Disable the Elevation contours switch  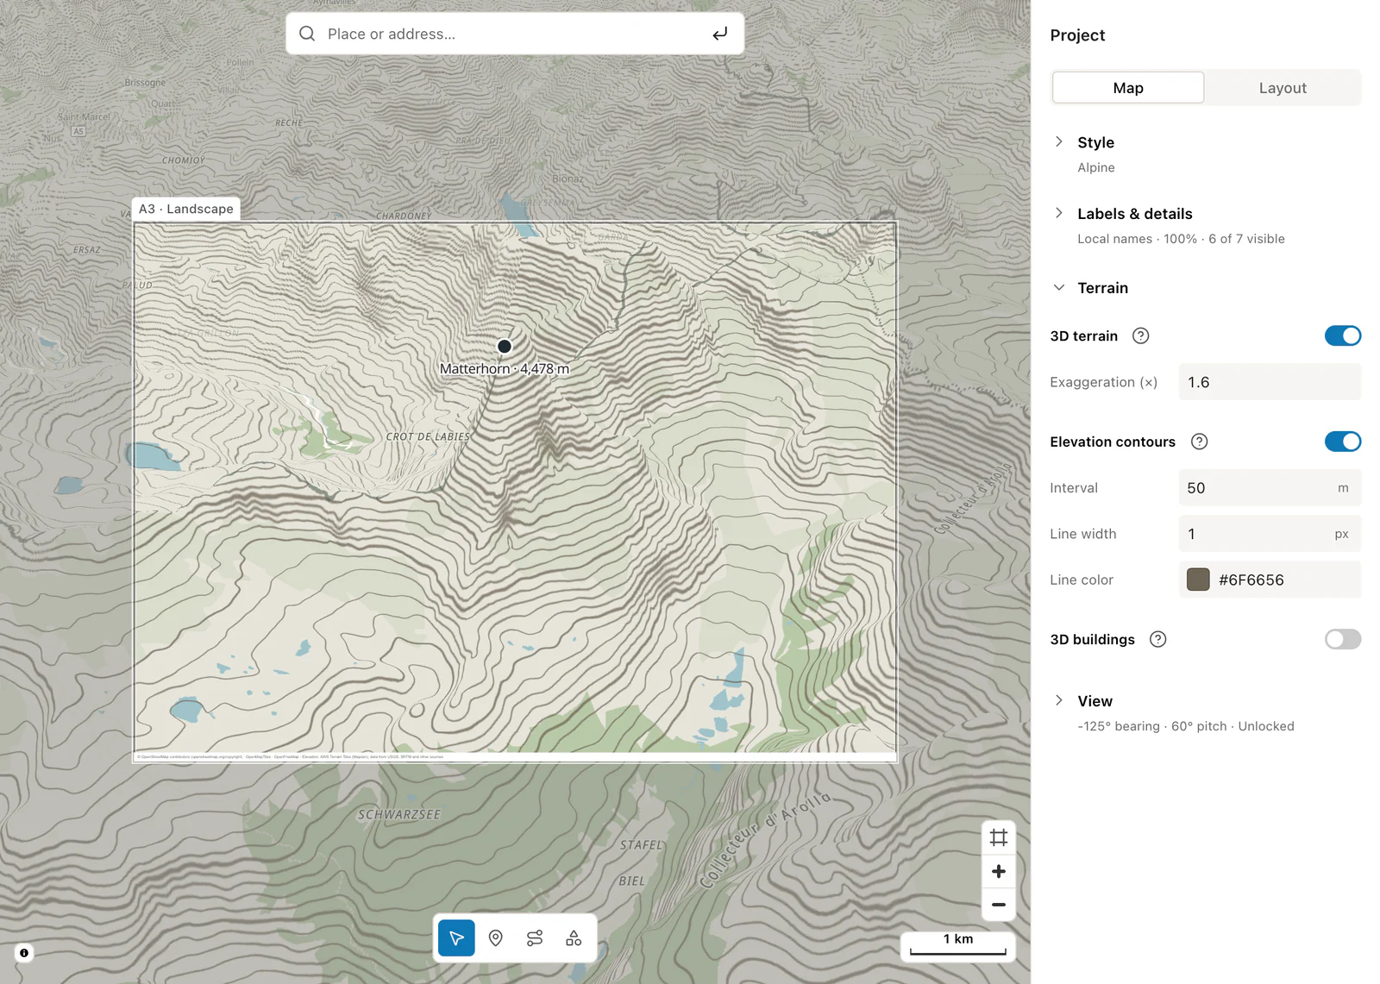click(1343, 442)
